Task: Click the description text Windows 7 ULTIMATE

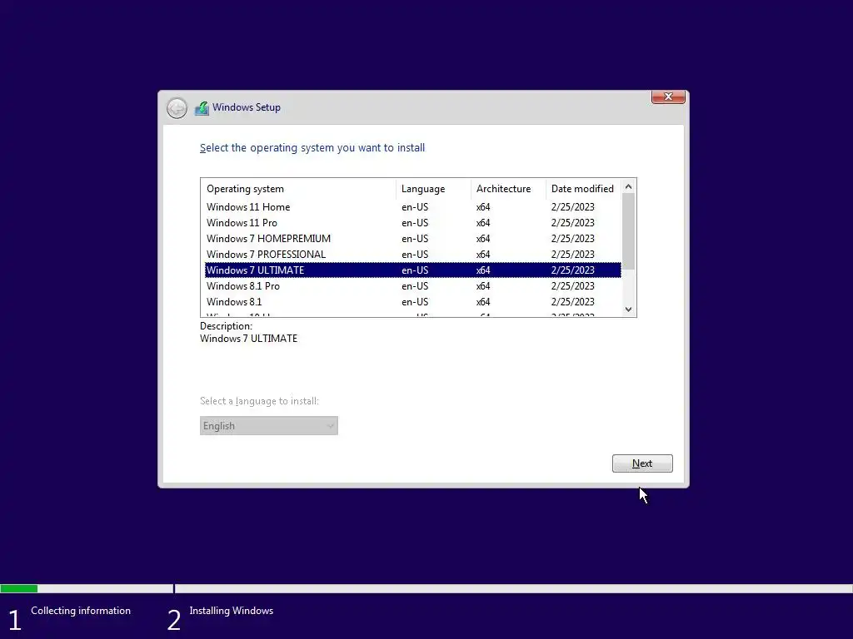Action: click(x=248, y=339)
